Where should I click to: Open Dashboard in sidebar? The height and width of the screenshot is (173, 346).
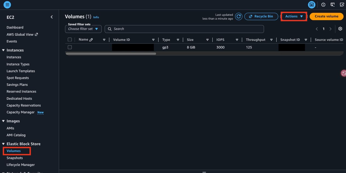[15, 28]
